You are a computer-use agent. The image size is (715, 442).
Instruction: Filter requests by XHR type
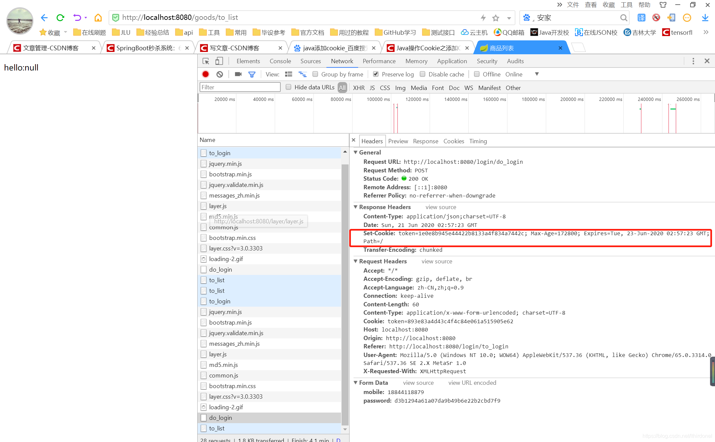pyautogui.click(x=358, y=88)
